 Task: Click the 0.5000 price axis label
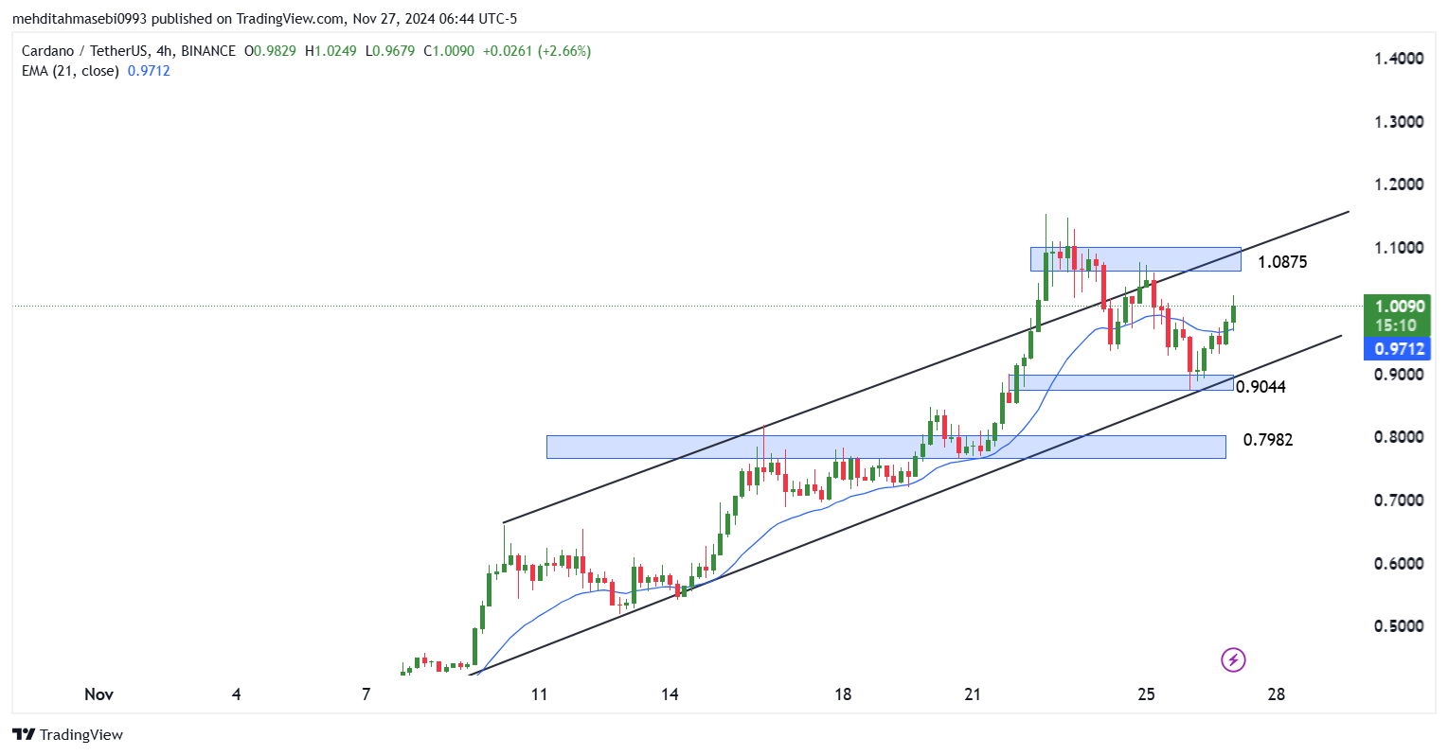tap(1399, 626)
